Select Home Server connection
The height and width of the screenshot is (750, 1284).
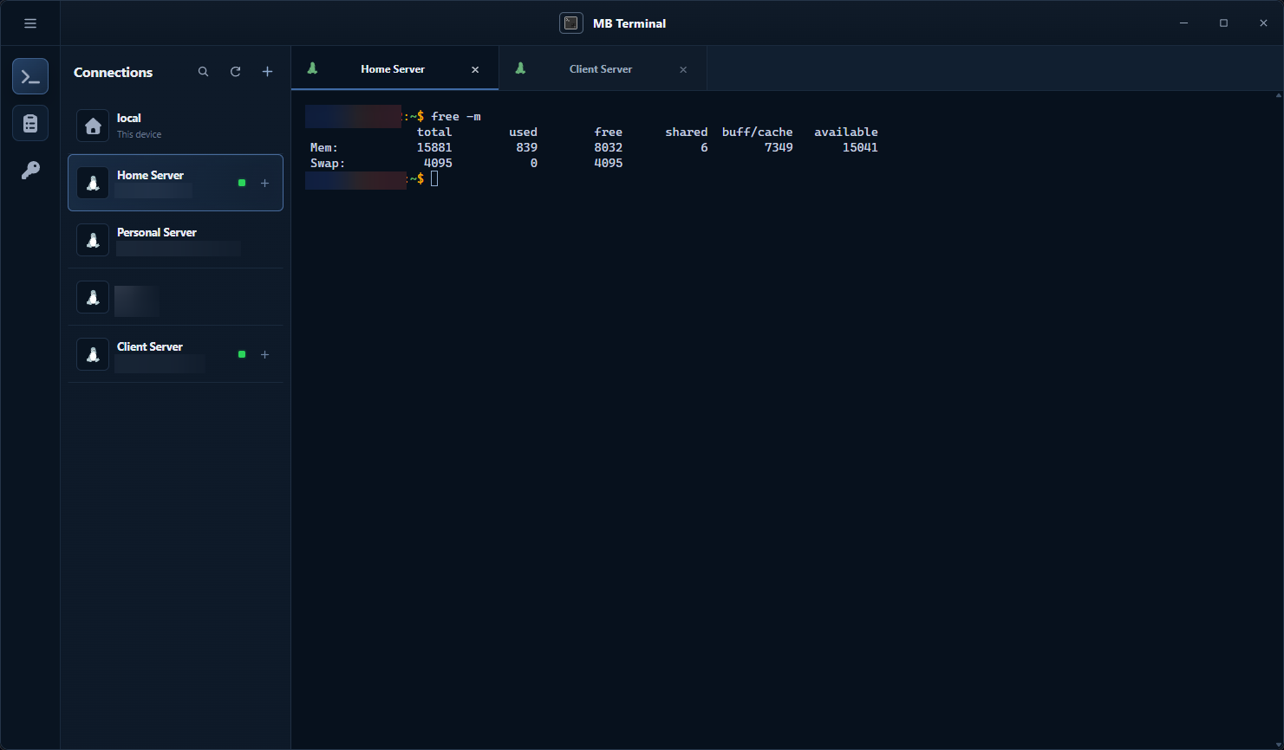(175, 183)
